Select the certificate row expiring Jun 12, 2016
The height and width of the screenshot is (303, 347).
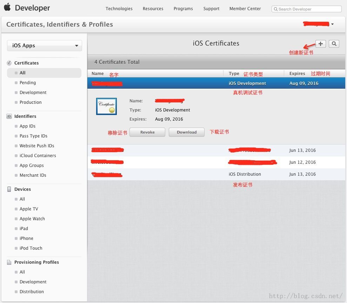coord(216,162)
